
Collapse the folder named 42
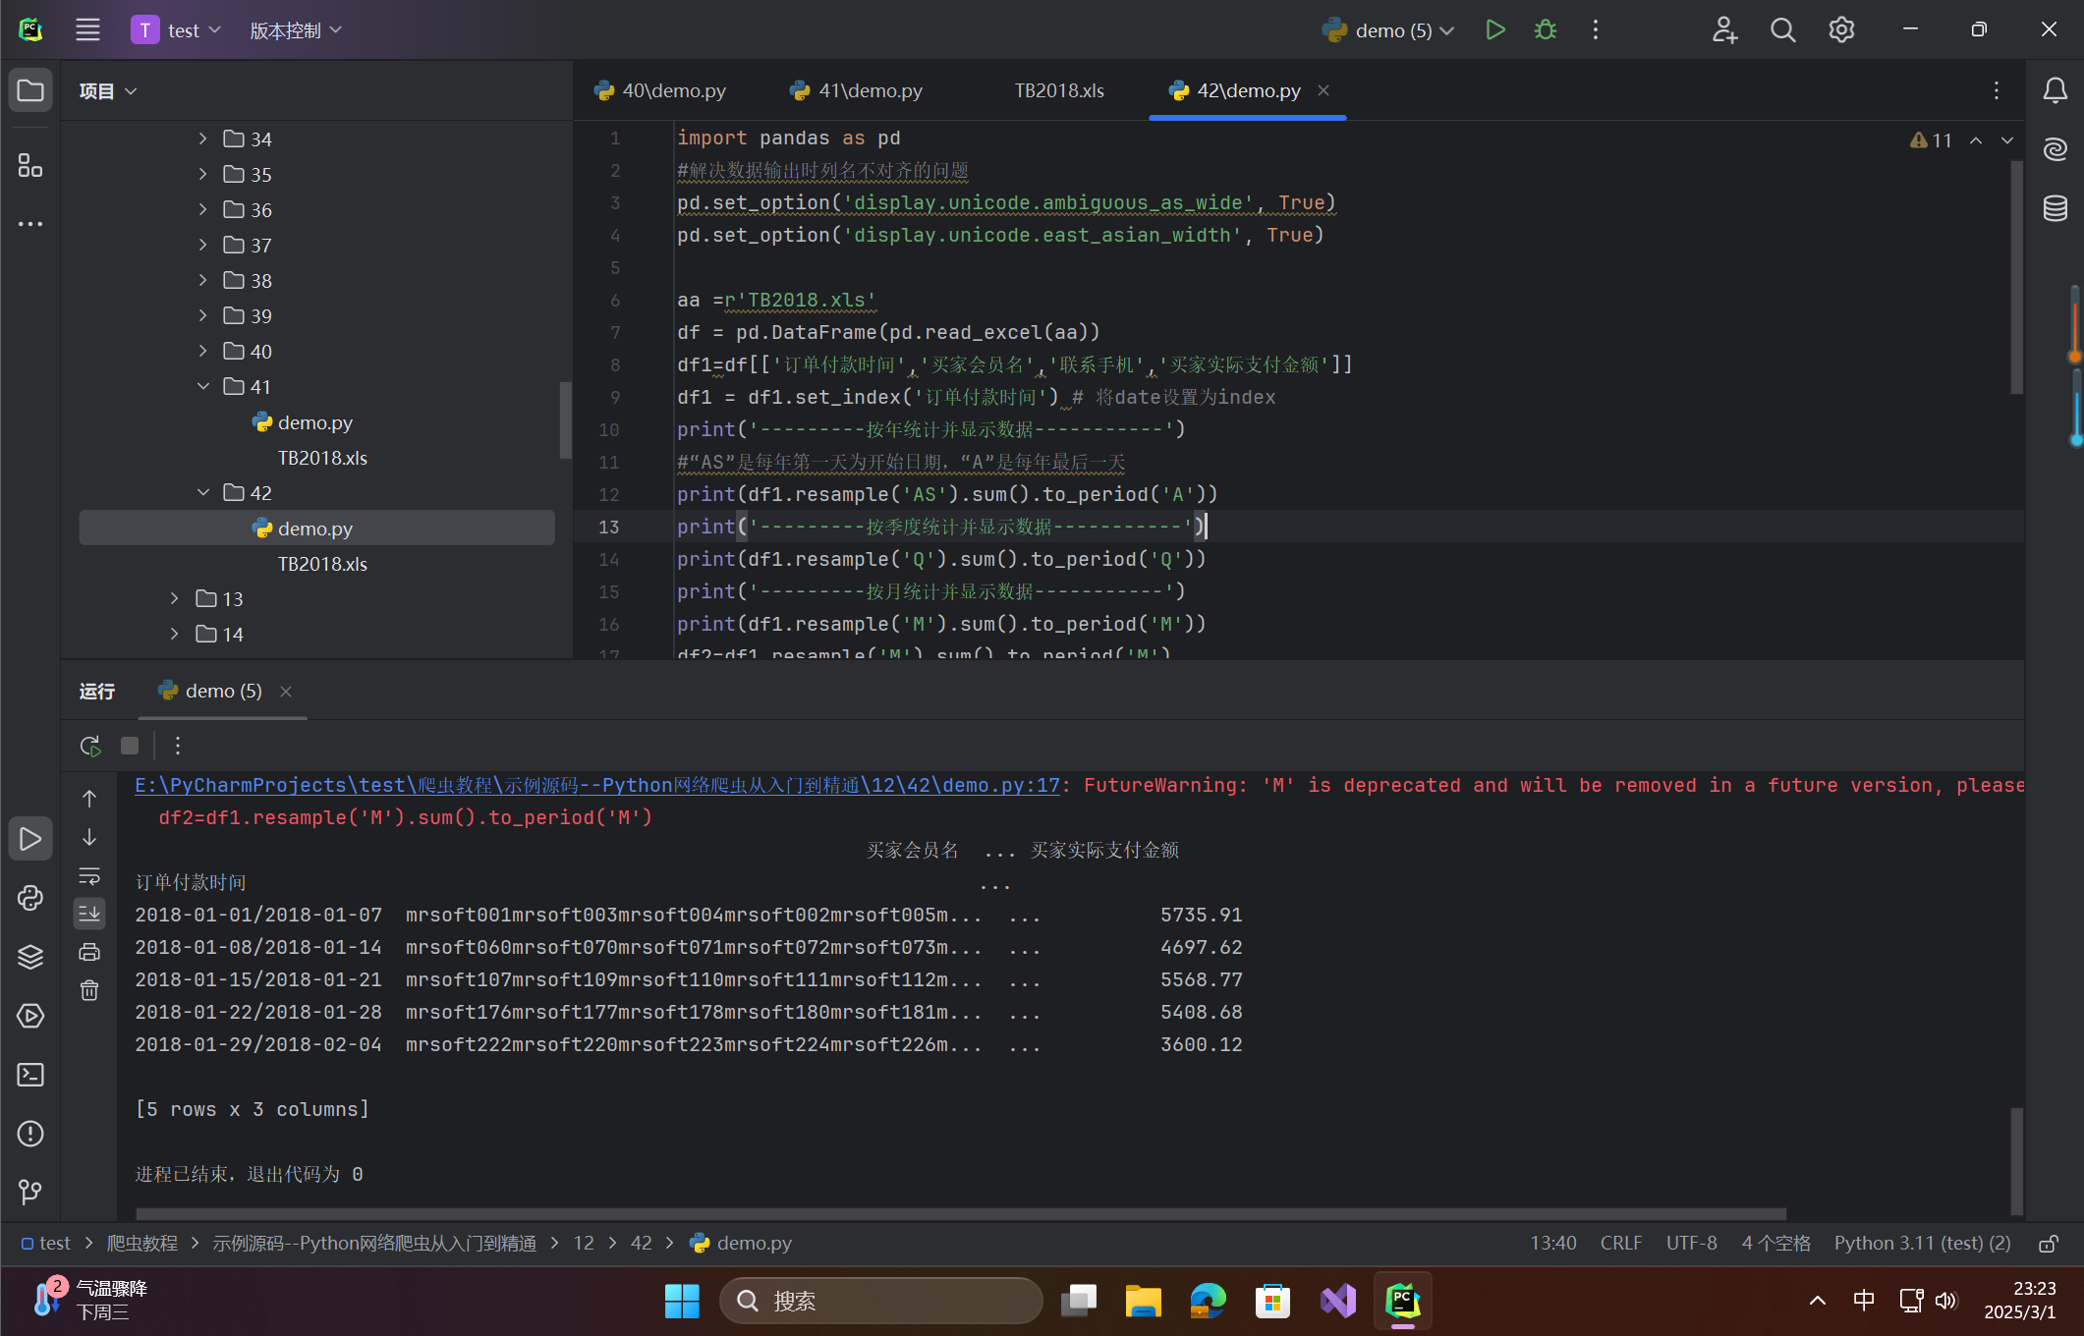point(202,492)
